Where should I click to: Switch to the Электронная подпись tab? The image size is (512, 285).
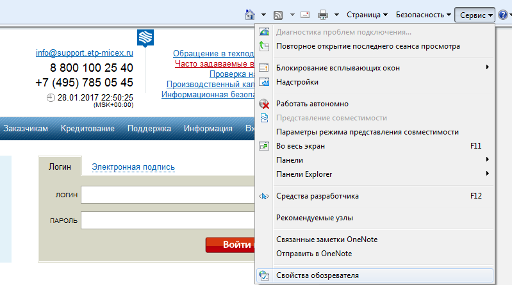click(x=133, y=167)
